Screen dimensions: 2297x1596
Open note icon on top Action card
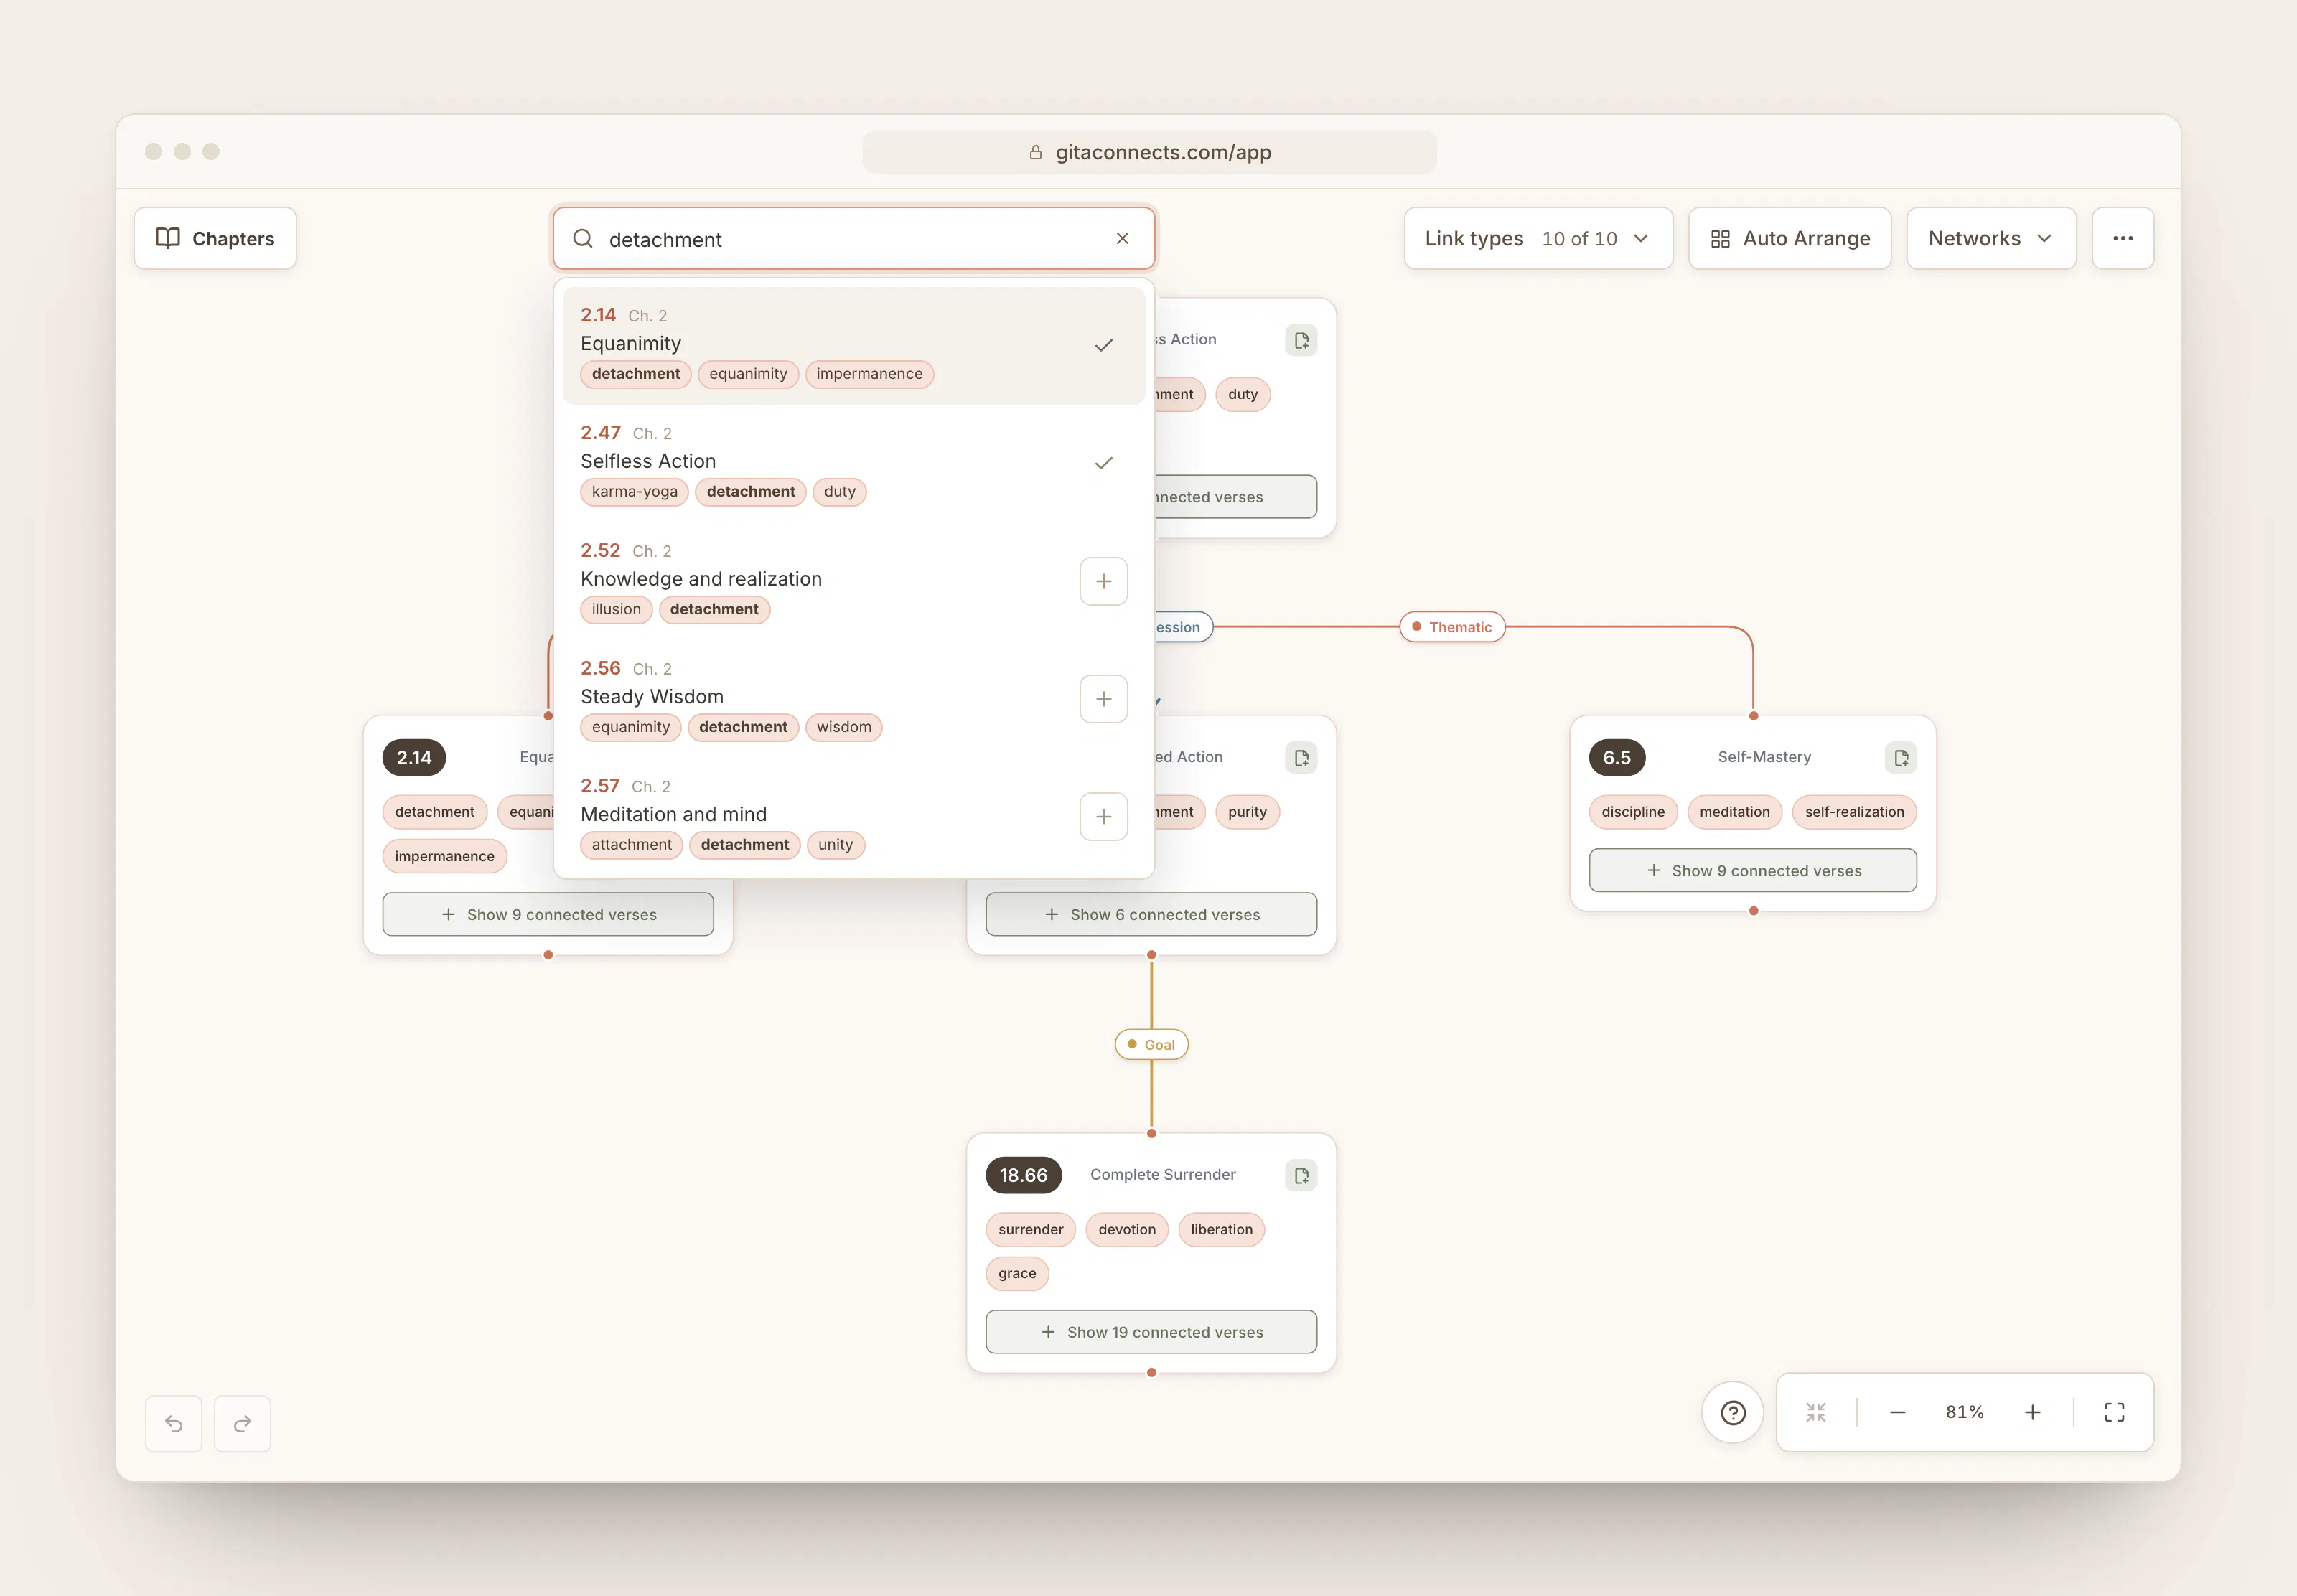point(1300,340)
